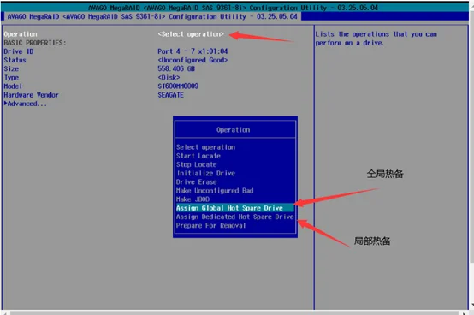Select Make JBOD entry
This screenshot has height=315, width=474.
193,199
